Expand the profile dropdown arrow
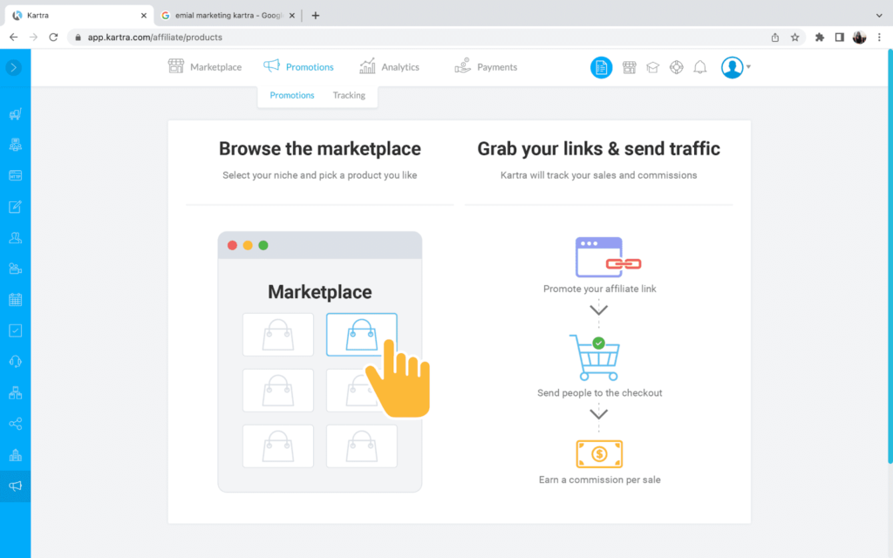This screenshot has height=558, width=893. coord(748,66)
